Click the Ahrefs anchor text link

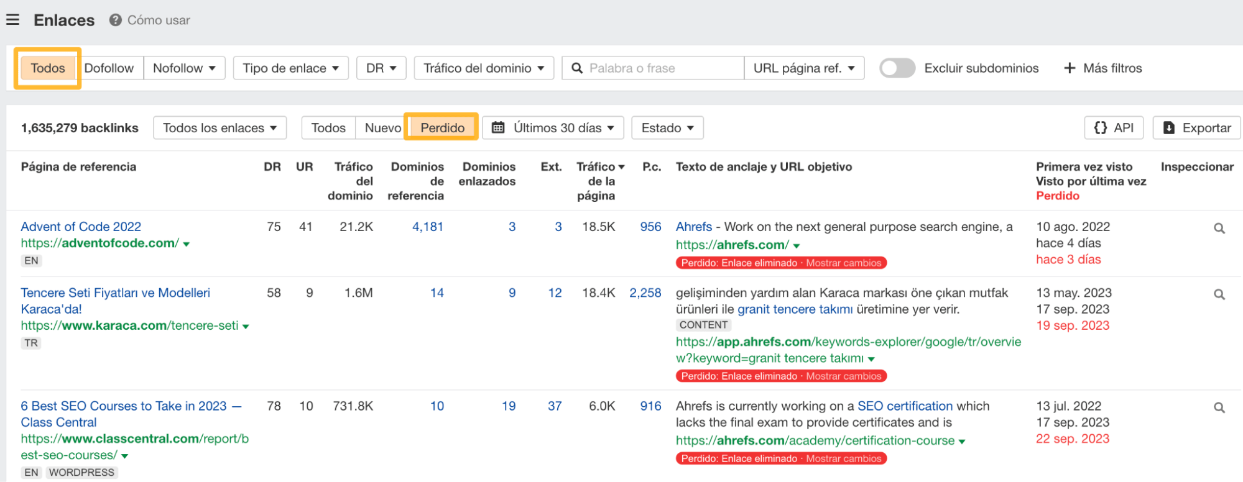point(694,227)
